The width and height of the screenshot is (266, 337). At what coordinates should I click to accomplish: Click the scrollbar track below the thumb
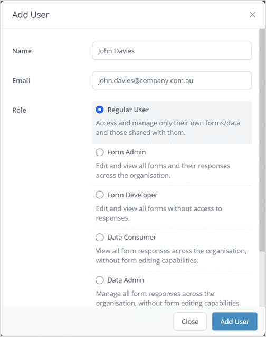click(262, 279)
